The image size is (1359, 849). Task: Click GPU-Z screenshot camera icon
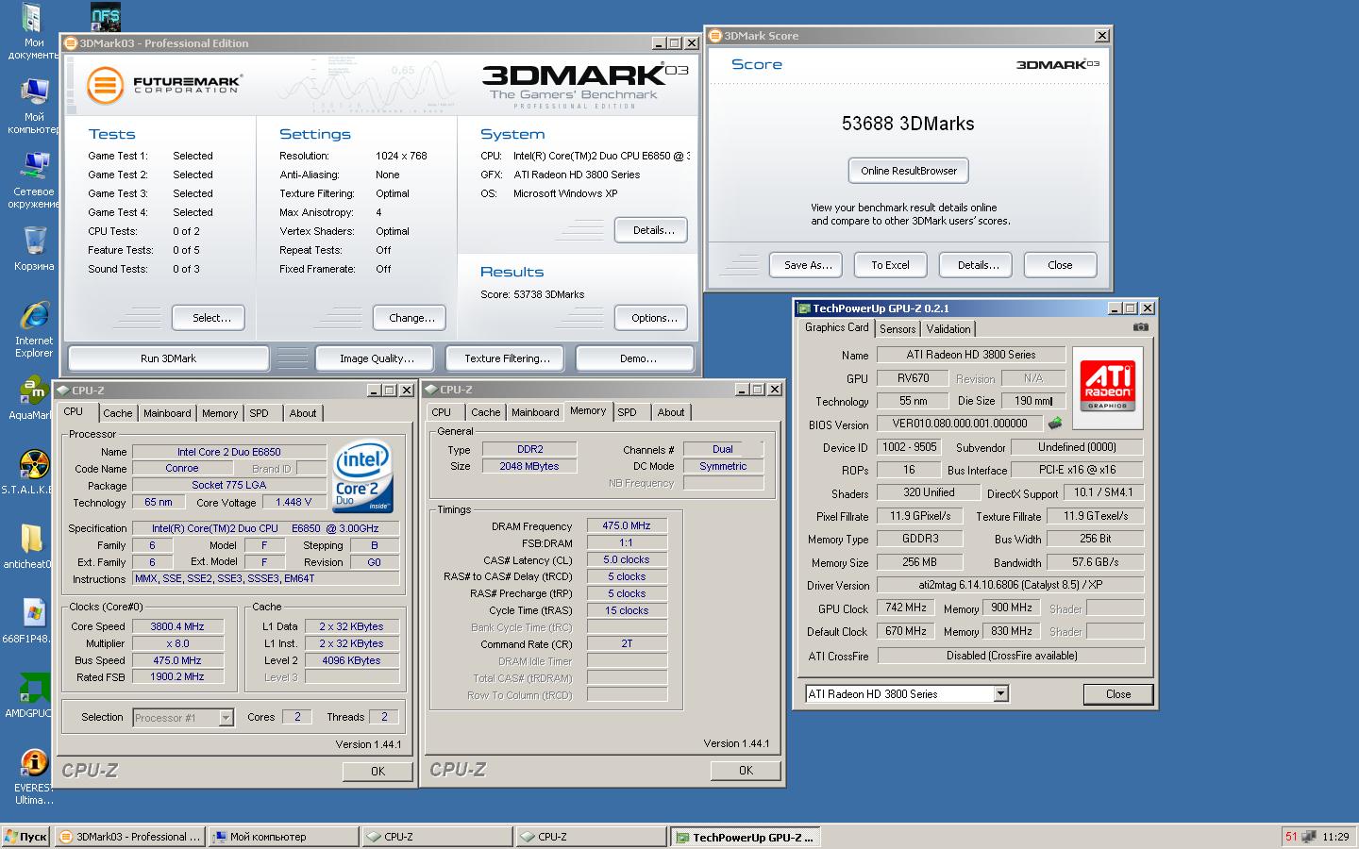click(x=1141, y=327)
